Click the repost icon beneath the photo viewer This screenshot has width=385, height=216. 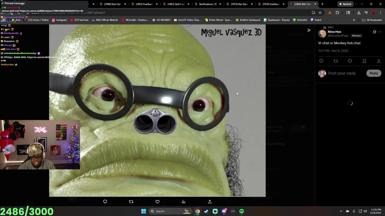(x=131, y=202)
